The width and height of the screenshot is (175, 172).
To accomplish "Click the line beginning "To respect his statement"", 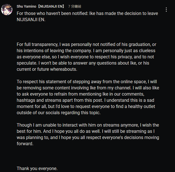I will [x=87, y=82].
